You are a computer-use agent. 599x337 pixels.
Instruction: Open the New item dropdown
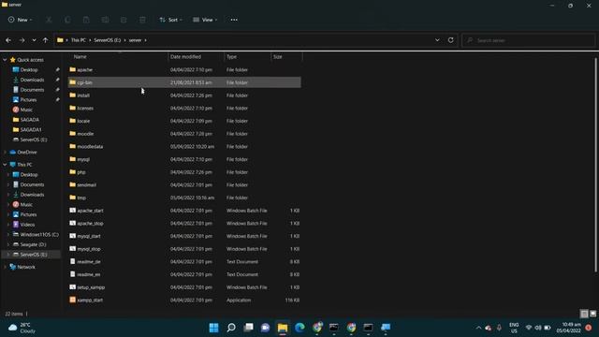click(21, 20)
